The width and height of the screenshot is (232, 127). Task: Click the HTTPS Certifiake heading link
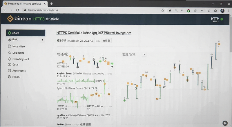click(x=94, y=33)
